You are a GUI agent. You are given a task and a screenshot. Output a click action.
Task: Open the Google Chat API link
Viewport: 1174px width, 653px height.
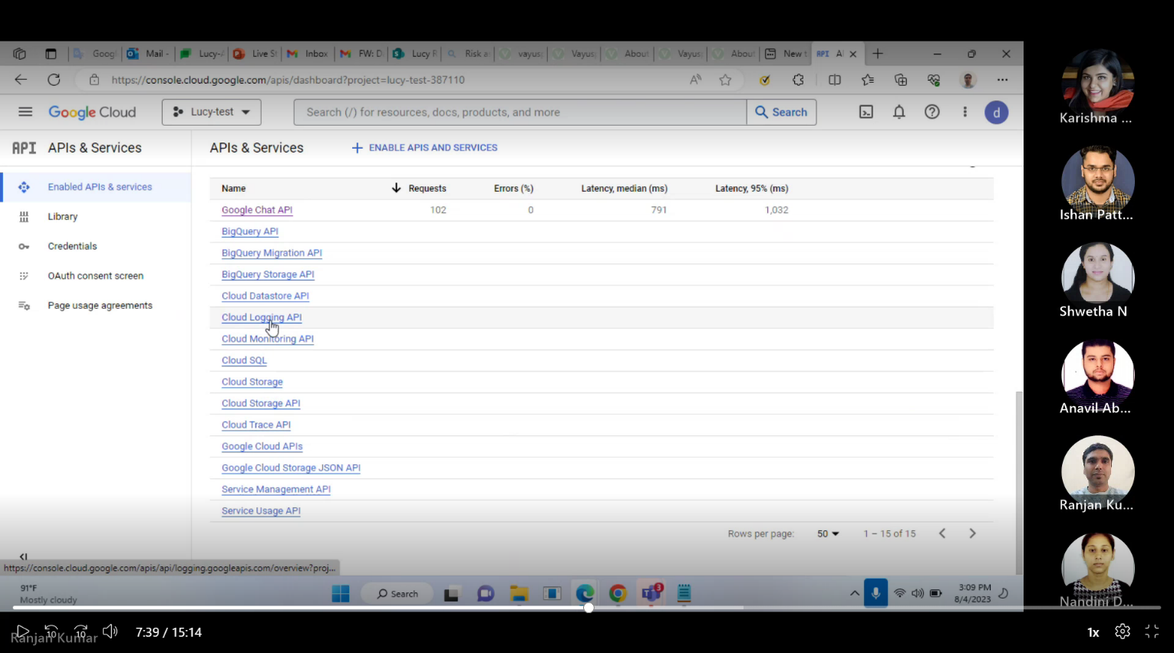coord(257,210)
